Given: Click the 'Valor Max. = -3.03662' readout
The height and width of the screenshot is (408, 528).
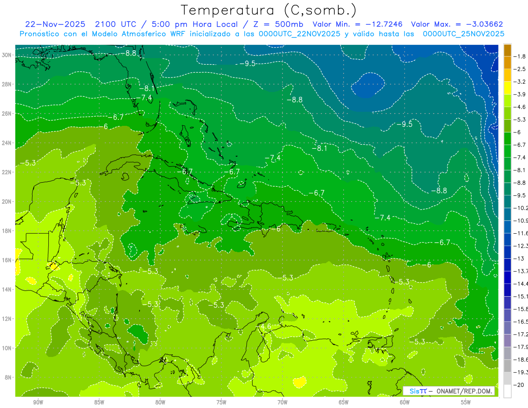Looking at the screenshot, I should pos(457,25).
